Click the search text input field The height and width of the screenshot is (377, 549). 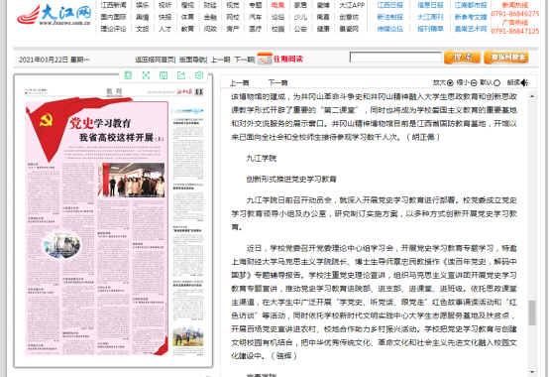pos(395,58)
